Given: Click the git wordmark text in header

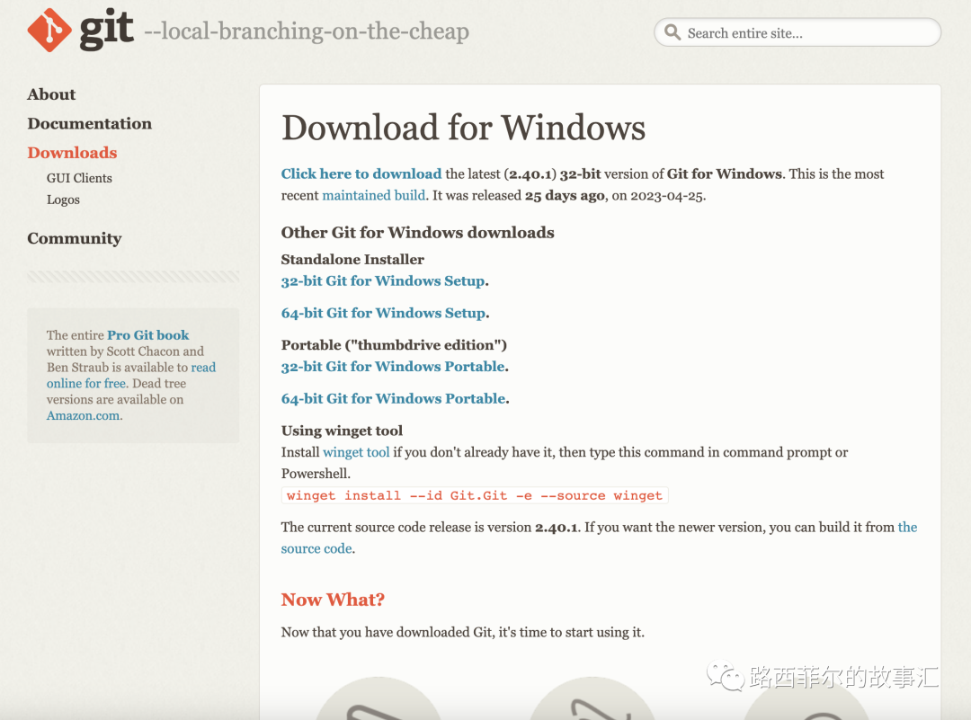Looking at the screenshot, I should pos(106,29).
